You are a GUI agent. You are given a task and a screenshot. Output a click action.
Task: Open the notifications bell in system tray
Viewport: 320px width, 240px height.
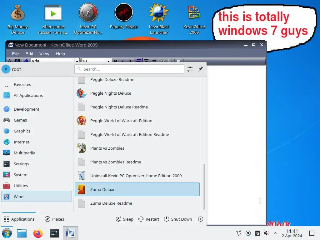click(x=238, y=233)
